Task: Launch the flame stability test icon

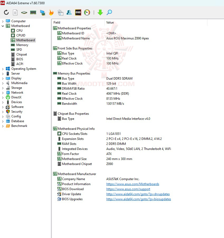Action: tap(51, 12)
